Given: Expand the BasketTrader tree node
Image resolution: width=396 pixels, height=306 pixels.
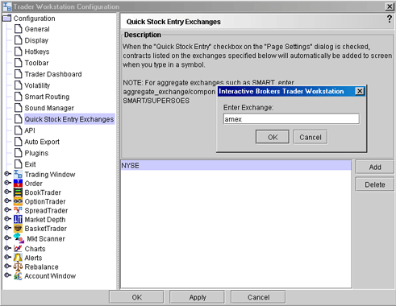Looking at the screenshot, I should pyautogui.click(x=8, y=228).
